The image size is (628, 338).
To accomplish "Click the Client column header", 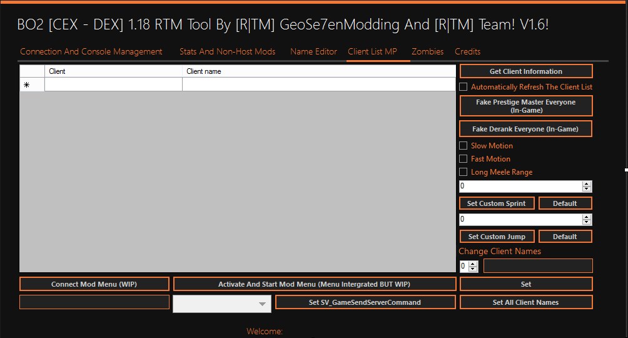I will [113, 71].
